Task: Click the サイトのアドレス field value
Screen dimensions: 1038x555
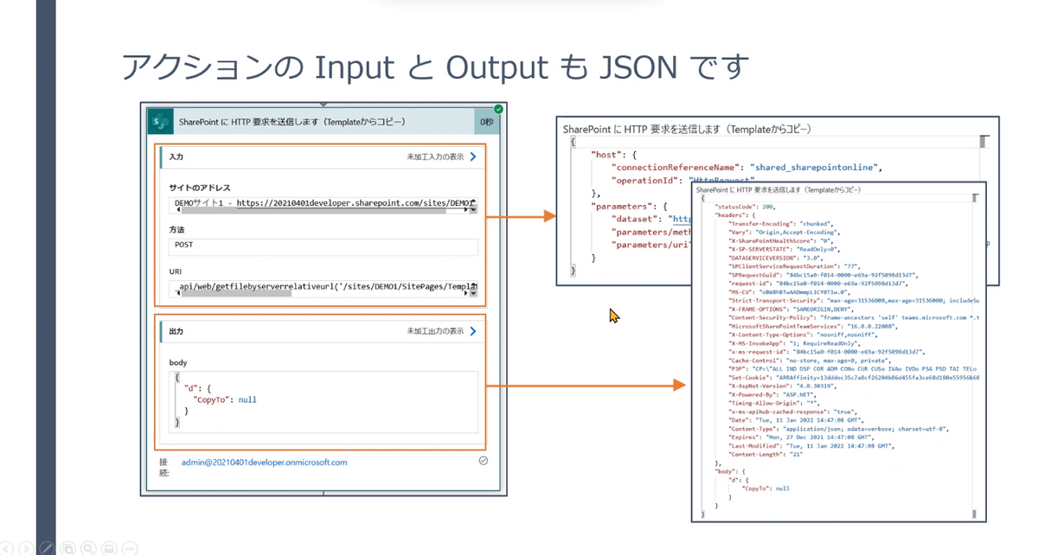Action: pyautogui.click(x=324, y=204)
